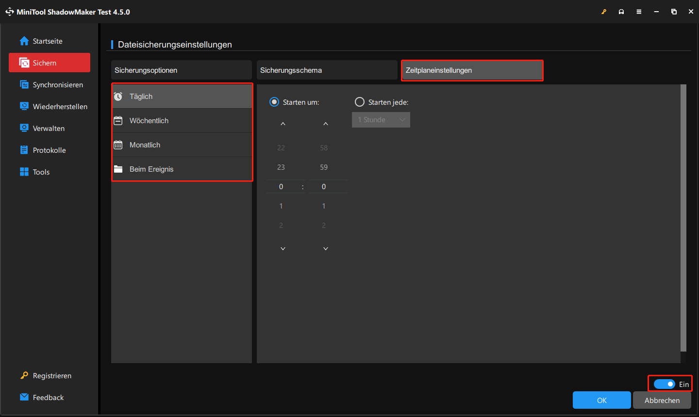Click the hour down arrow

coord(283,248)
